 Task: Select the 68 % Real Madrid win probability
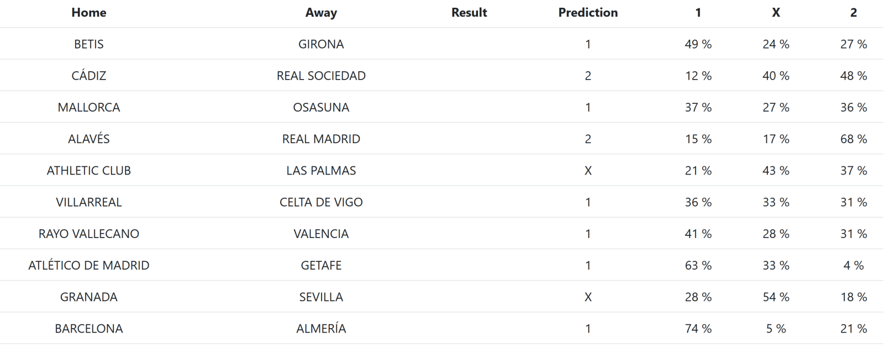pyautogui.click(x=854, y=139)
